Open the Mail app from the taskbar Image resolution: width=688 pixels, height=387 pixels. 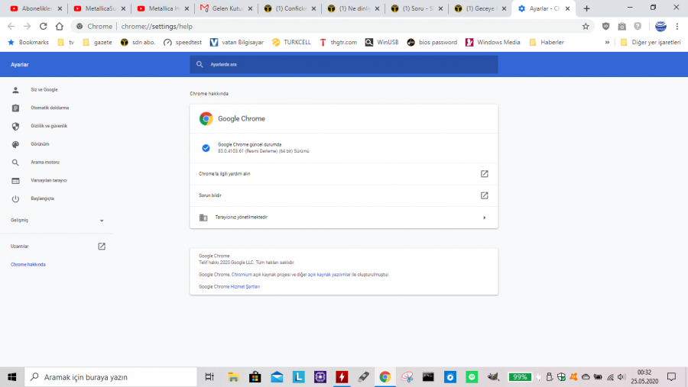(x=277, y=377)
